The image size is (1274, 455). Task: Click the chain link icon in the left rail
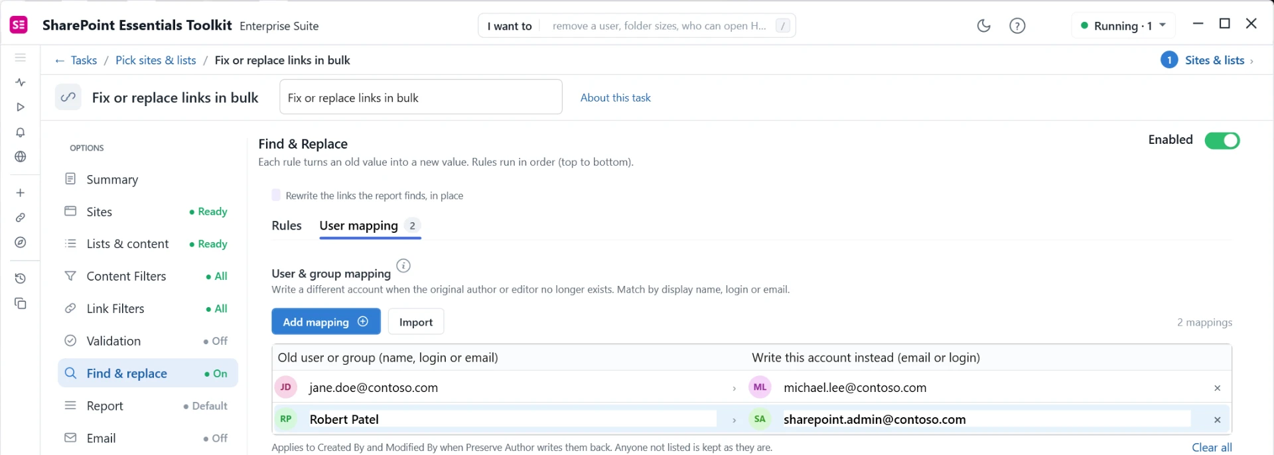21,218
